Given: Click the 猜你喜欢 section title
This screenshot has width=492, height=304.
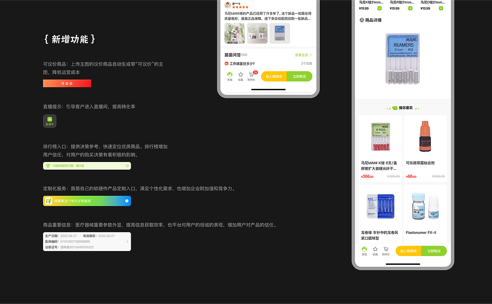Looking at the screenshot, I should click(406, 108).
